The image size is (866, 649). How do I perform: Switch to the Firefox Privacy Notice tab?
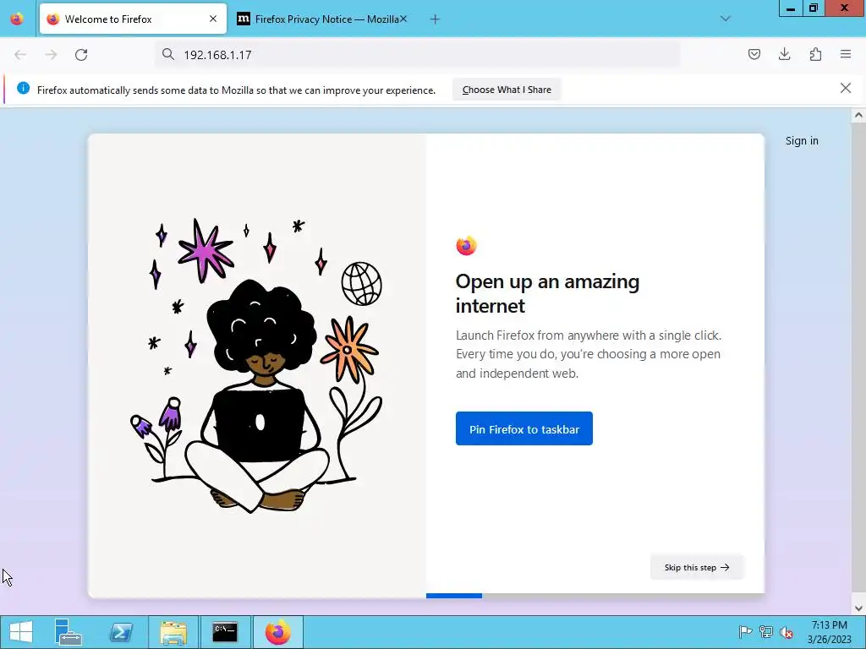[x=322, y=19]
